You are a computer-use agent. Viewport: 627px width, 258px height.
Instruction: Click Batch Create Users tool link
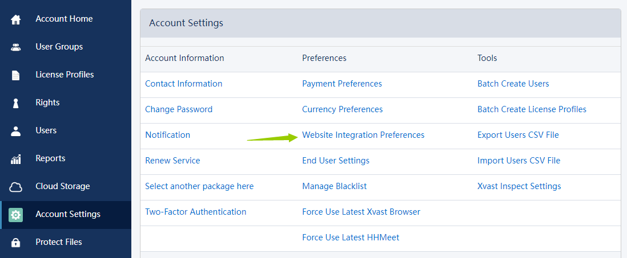tap(513, 84)
